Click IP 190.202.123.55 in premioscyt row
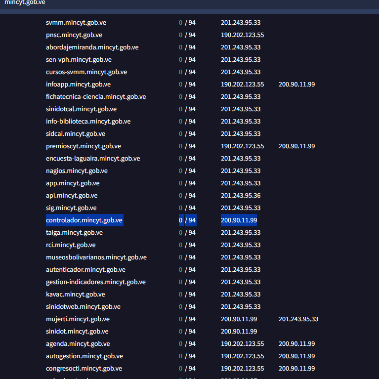The height and width of the screenshot is (379, 379). (x=242, y=146)
